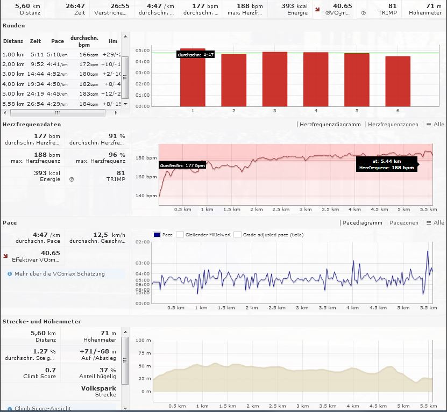
Task: Open the Climb Score-Ansicht link
Action: [x=42, y=408]
